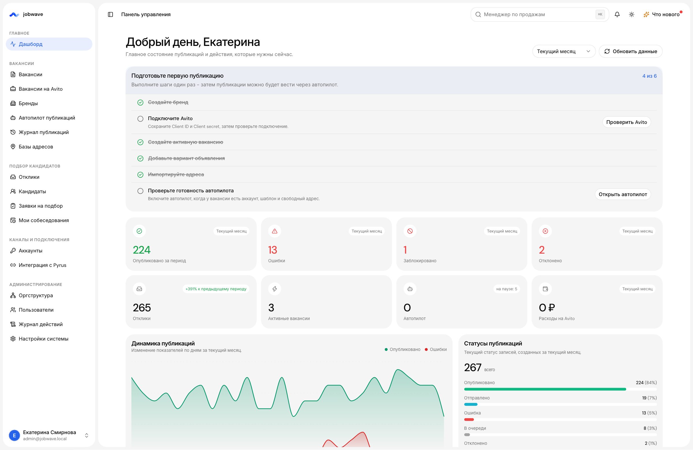The image size is (693, 450).
Task: Switch theme using the sun icon
Action: click(631, 14)
